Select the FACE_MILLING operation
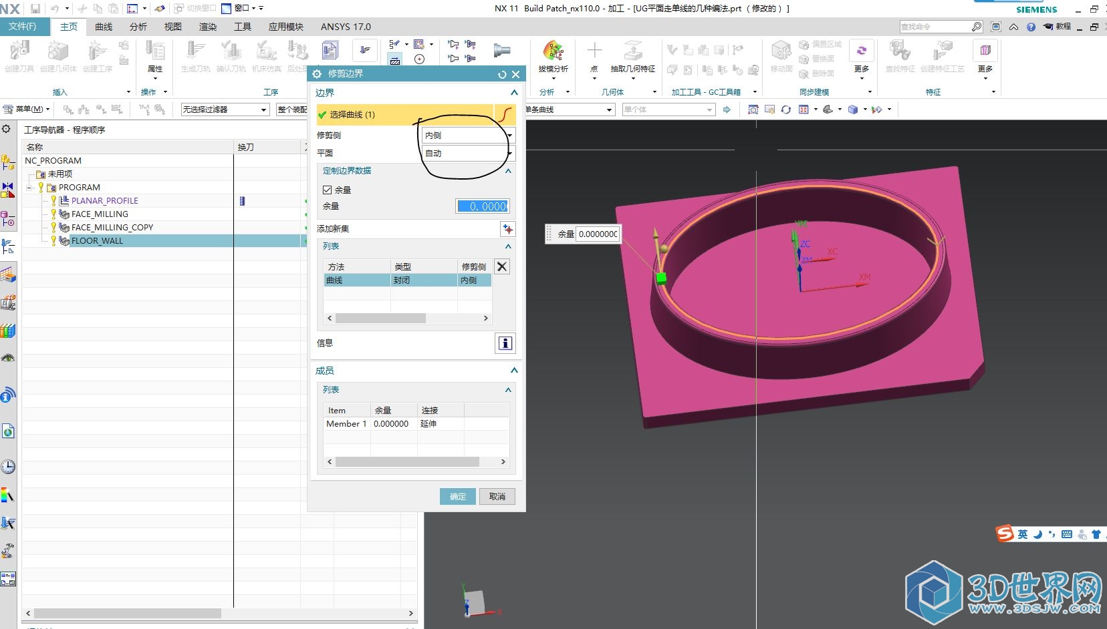The width and height of the screenshot is (1107, 629). click(100, 214)
